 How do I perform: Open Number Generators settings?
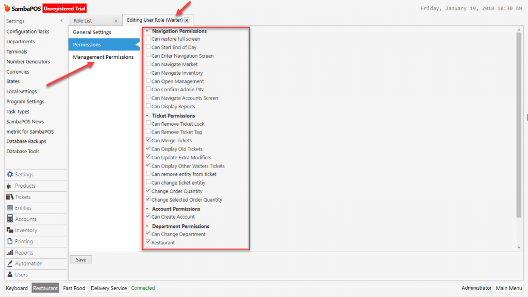28,62
